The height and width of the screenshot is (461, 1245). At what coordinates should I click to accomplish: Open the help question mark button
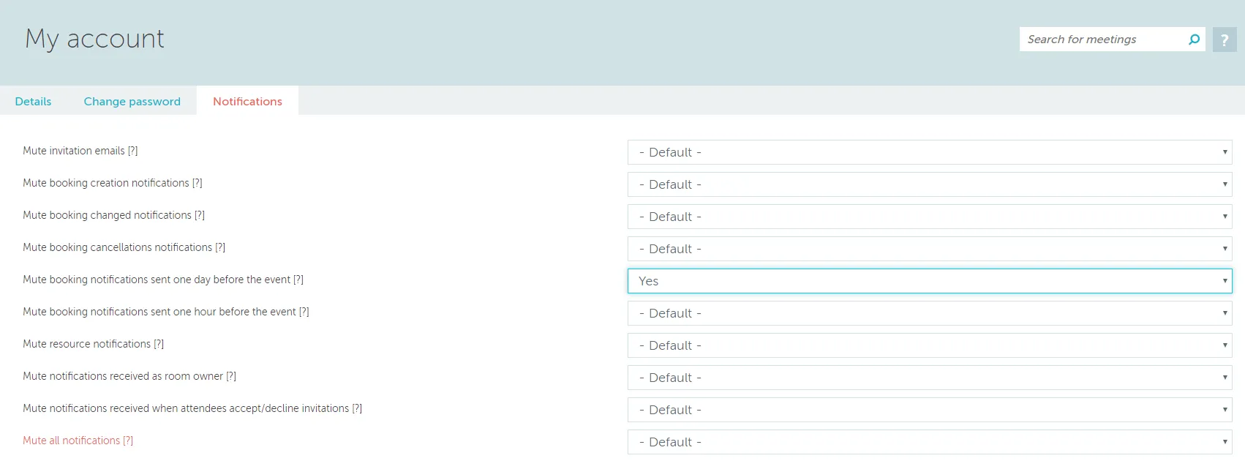tap(1225, 40)
